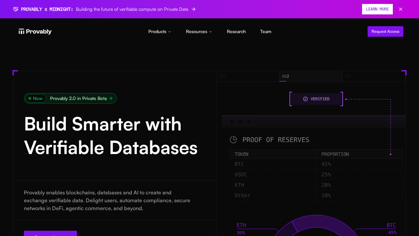
Task: Click LEARN MORE in the top banner
Action: point(377,9)
